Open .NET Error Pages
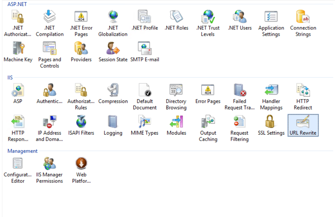 pyautogui.click(x=81, y=24)
